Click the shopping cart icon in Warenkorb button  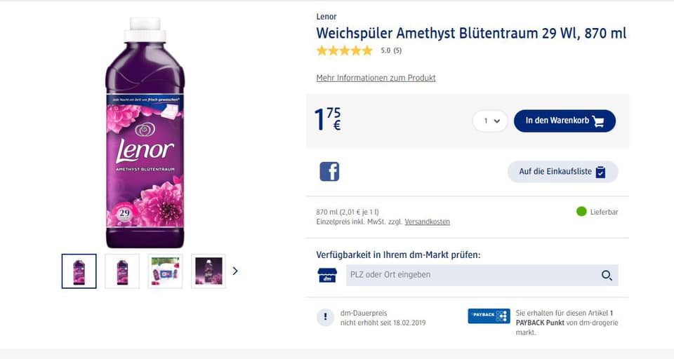coord(598,121)
